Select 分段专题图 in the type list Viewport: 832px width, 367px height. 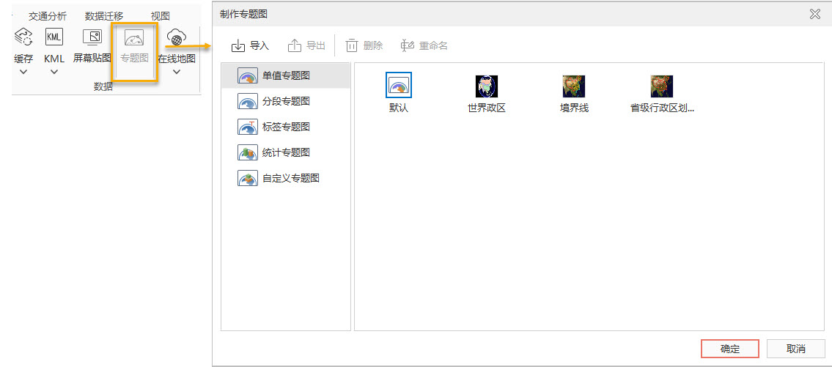(286, 101)
